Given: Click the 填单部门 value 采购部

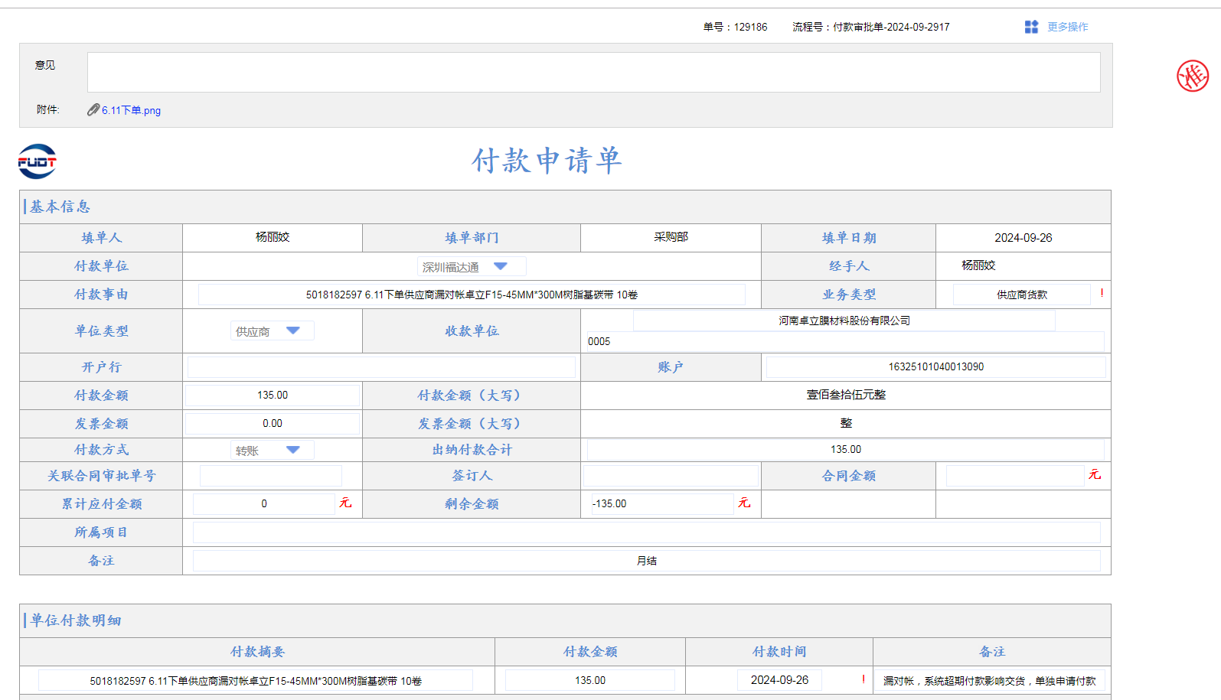Looking at the screenshot, I should [671, 237].
